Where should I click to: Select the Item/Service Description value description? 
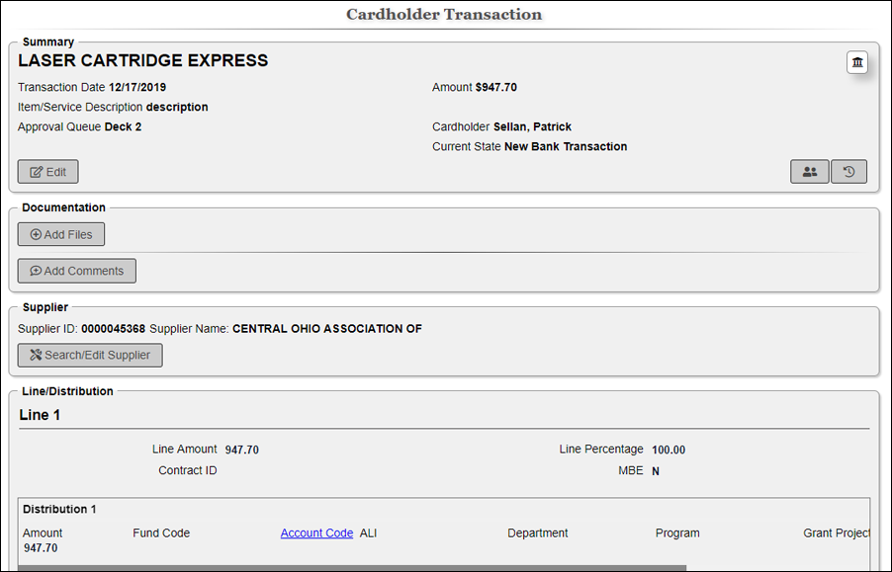click(x=177, y=107)
